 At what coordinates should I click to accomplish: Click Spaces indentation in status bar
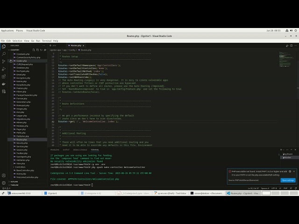pos(265,188)
